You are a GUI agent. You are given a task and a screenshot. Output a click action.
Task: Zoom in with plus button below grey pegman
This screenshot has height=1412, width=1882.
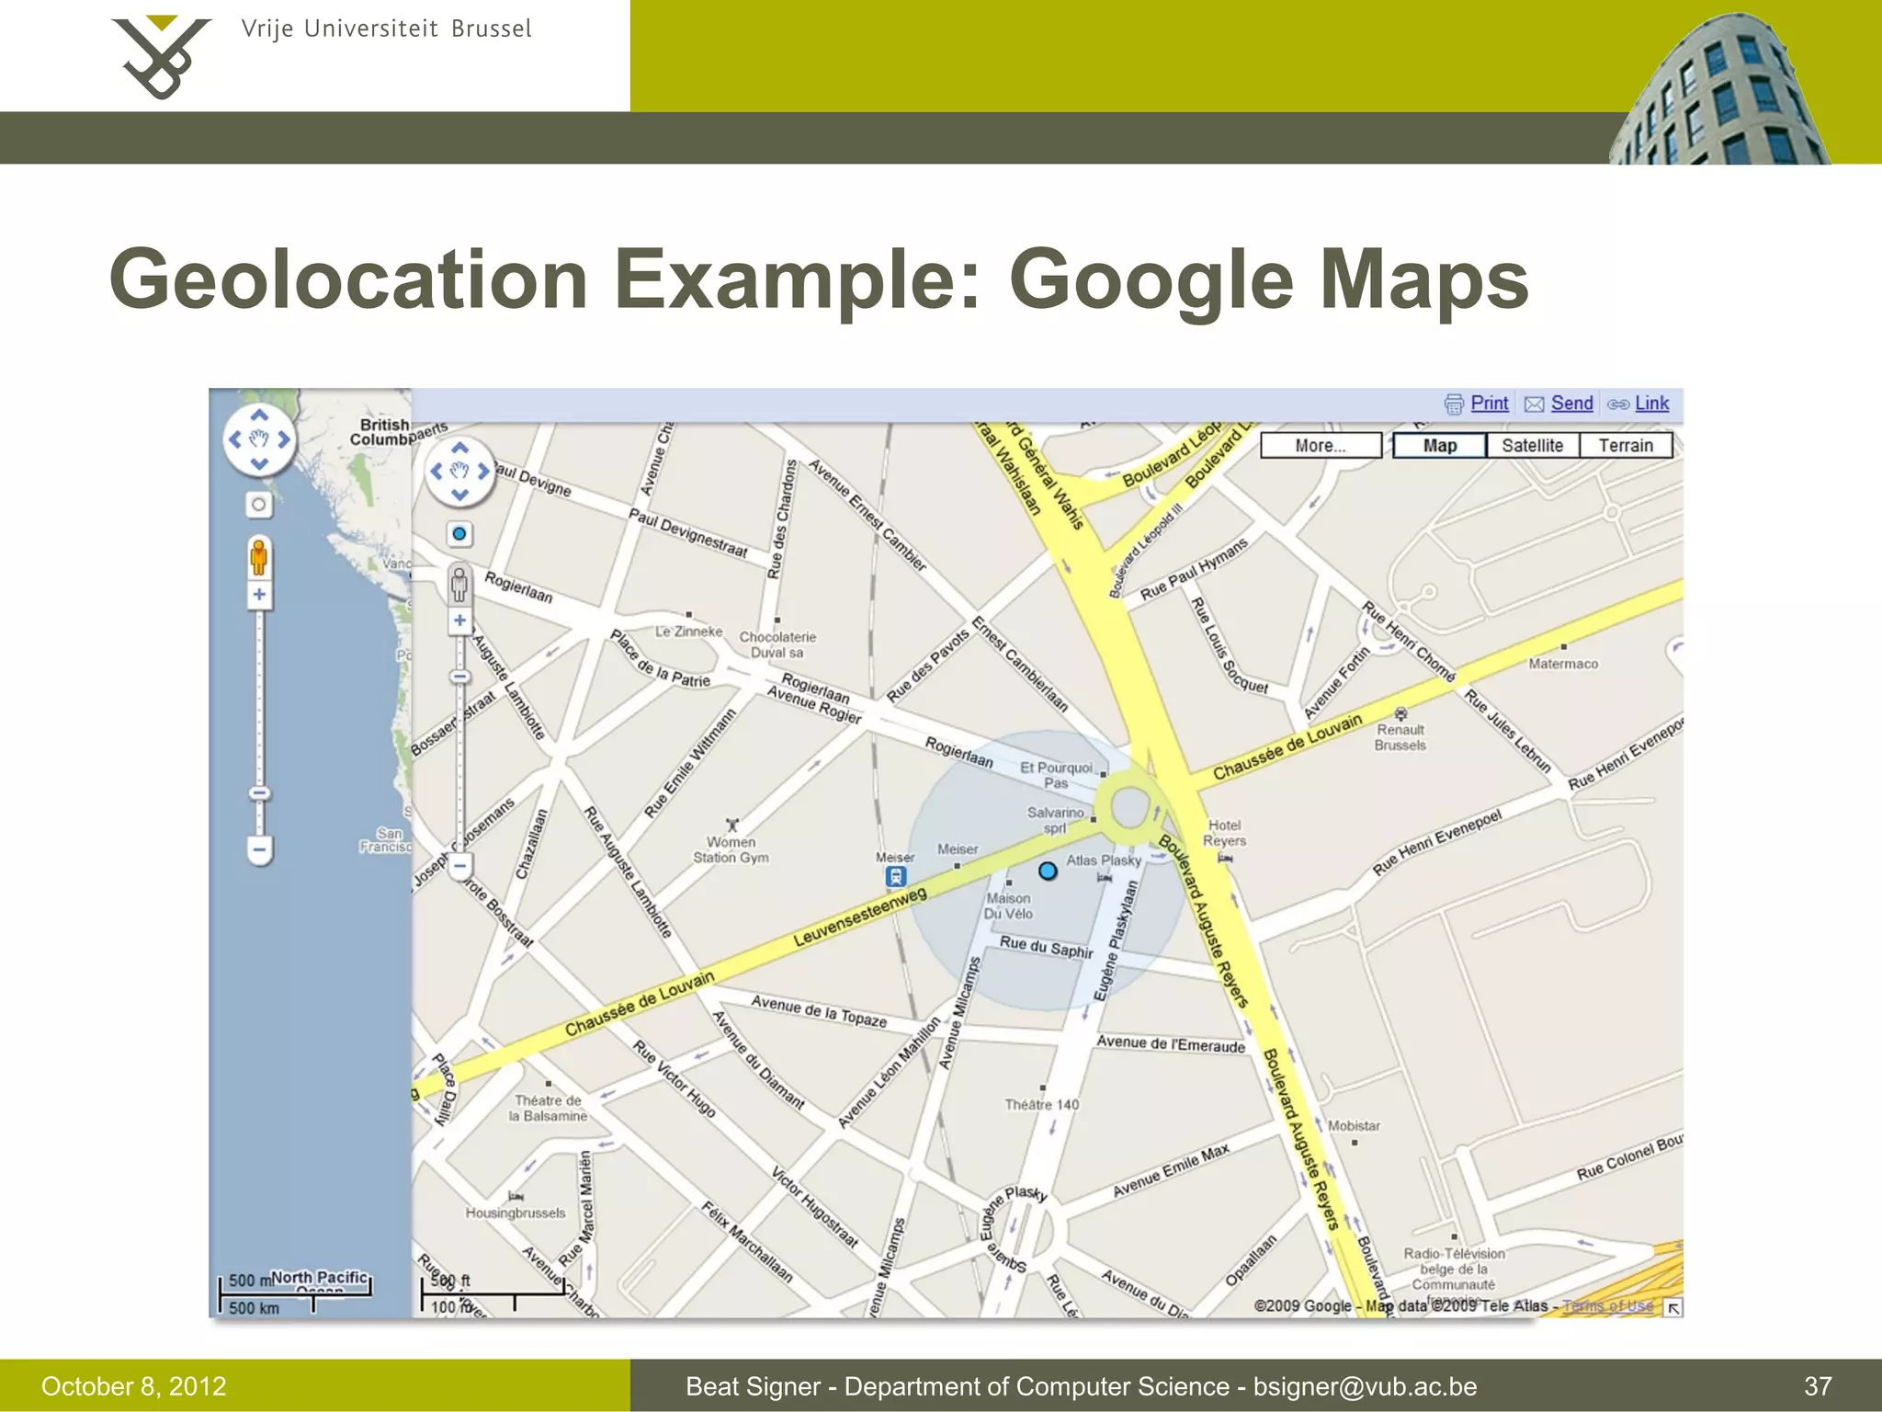click(x=459, y=621)
